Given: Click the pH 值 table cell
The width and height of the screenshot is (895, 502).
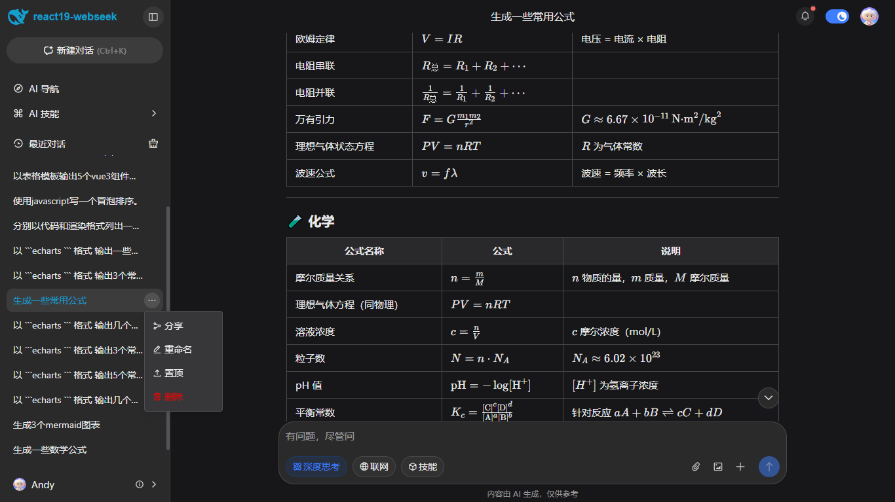Looking at the screenshot, I should pyautogui.click(x=364, y=385).
